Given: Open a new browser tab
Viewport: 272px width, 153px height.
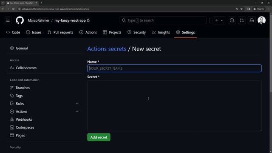Looking at the screenshot, I should [x=41, y=3].
